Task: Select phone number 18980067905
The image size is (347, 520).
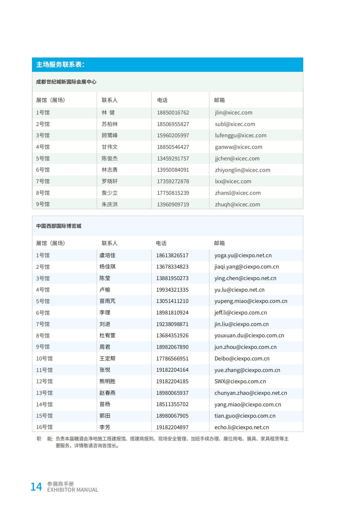Action: [172, 416]
